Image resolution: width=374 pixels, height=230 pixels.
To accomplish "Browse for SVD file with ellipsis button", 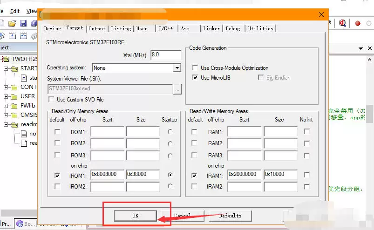I will [177, 89].
